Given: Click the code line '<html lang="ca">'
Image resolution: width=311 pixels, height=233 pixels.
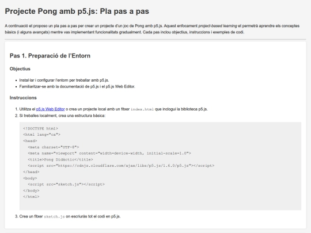Looking at the screenshot, I should click(41, 135).
